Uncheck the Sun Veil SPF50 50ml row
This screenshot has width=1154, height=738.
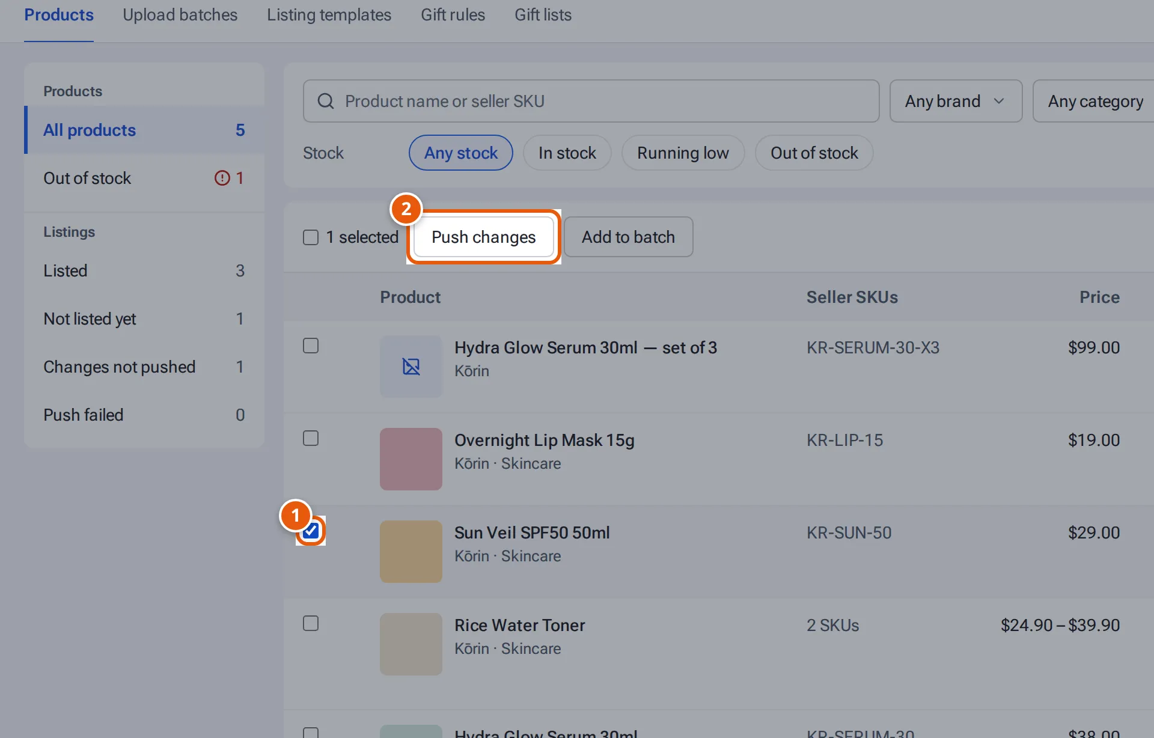click(311, 531)
